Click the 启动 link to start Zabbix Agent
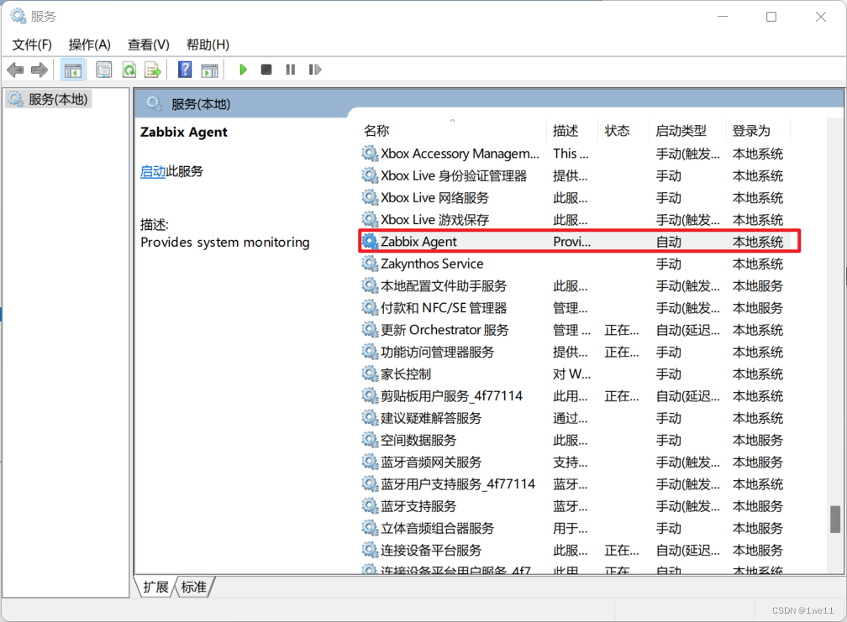Viewport: 847px width, 622px height. [152, 171]
